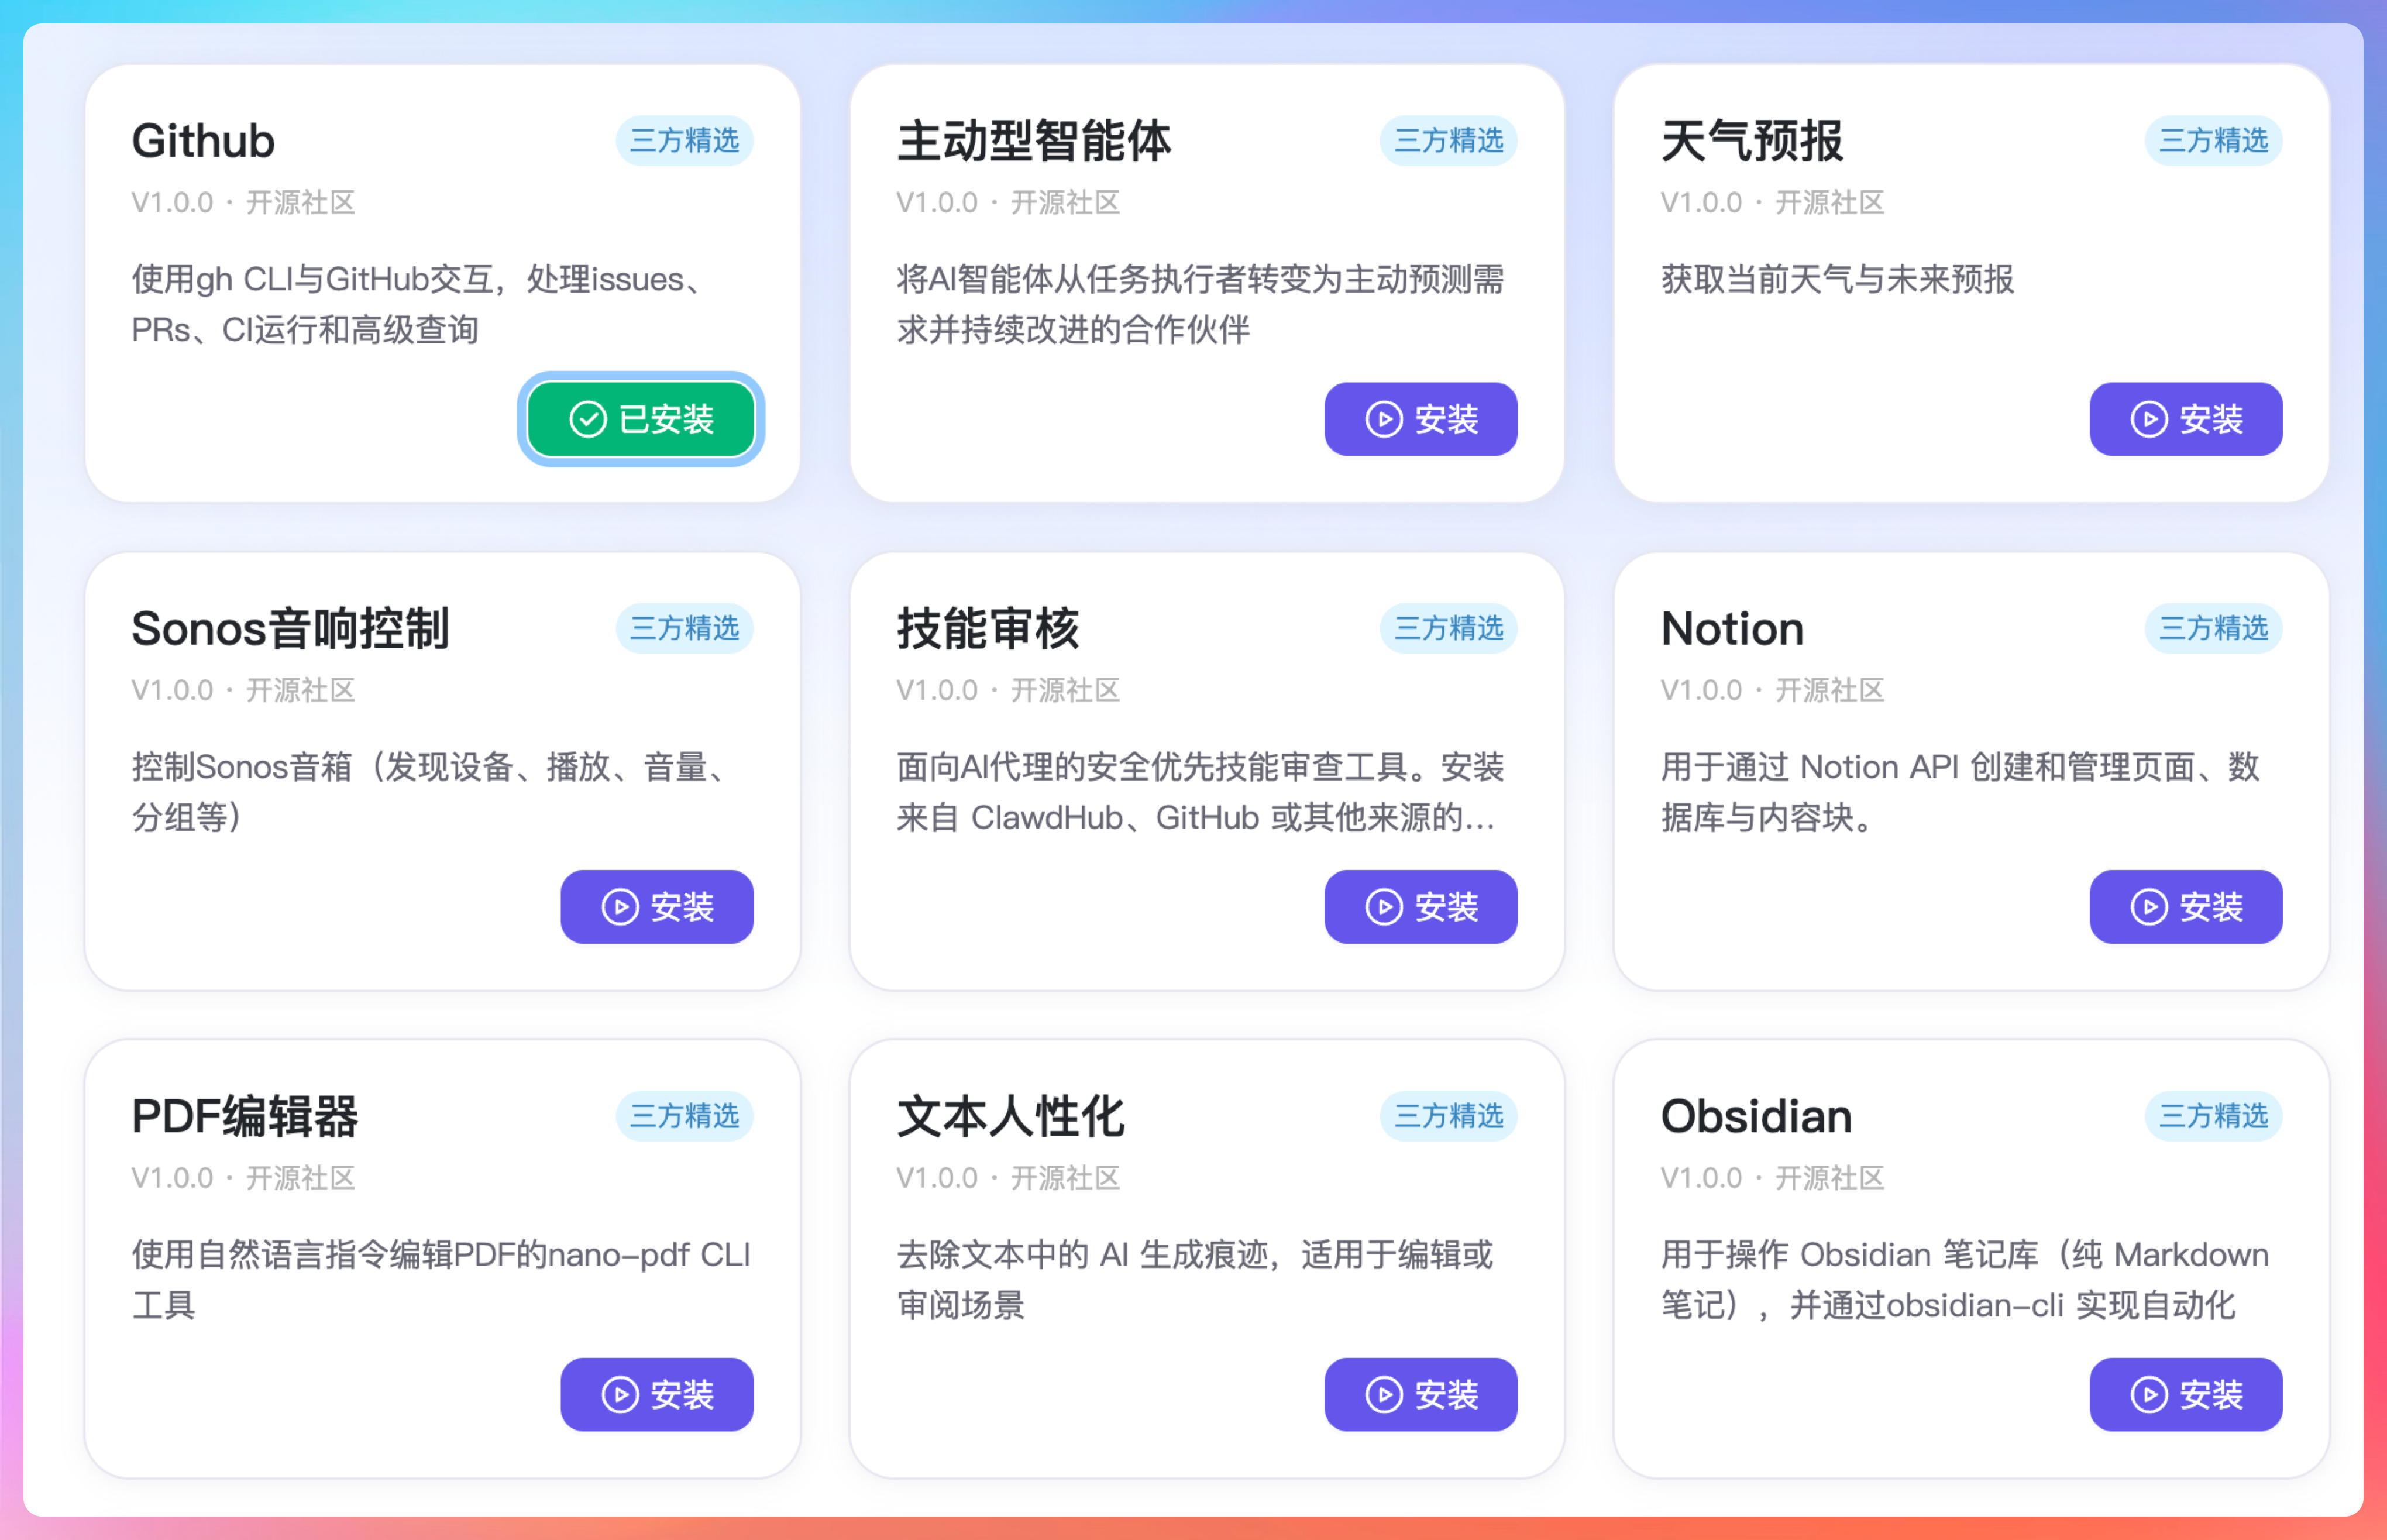2387x1540 pixels.
Task: Open the PDF编辑器 card title
Action: click(245, 1116)
